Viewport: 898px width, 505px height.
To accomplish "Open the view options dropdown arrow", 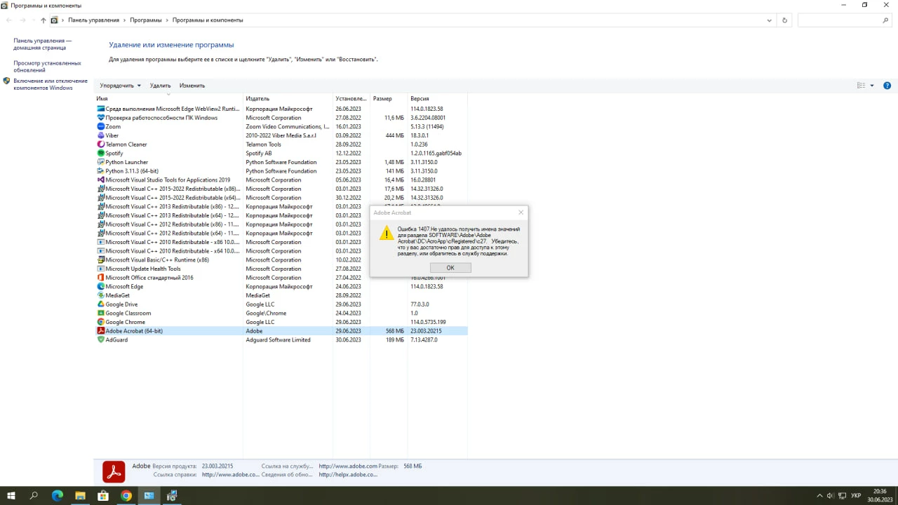I will pyautogui.click(x=872, y=86).
